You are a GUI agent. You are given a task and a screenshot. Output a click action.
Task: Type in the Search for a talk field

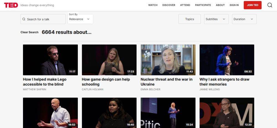coord(45,19)
